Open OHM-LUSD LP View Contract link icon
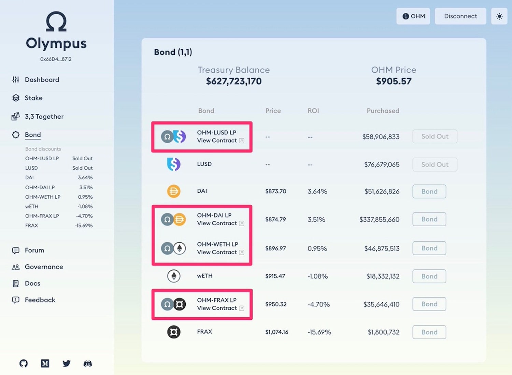This screenshot has width=512, height=375. pos(242,141)
